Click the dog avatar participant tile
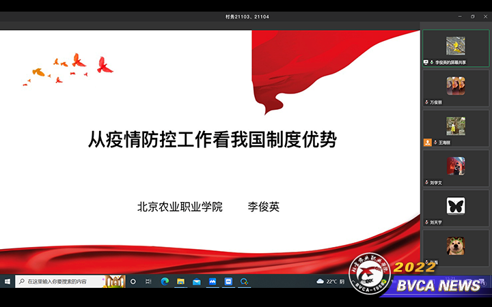The image size is (492, 307). click(455, 245)
